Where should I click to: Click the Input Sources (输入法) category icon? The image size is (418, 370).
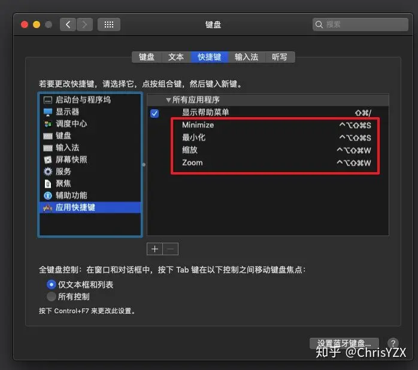(48, 148)
